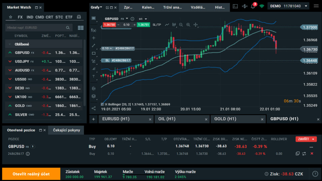Toggle Market Watch grid view layout
The width and height of the screenshot is (322, 181).
(x=80, y=28)
